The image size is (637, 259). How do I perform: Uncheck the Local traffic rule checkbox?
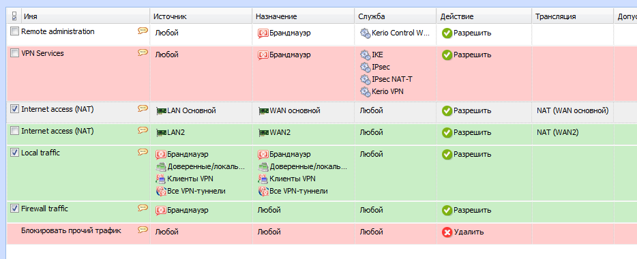point(14,153)
